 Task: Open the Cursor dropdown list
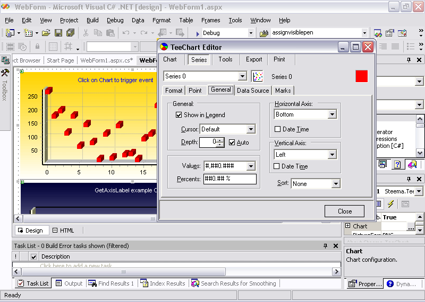point(251,129)
